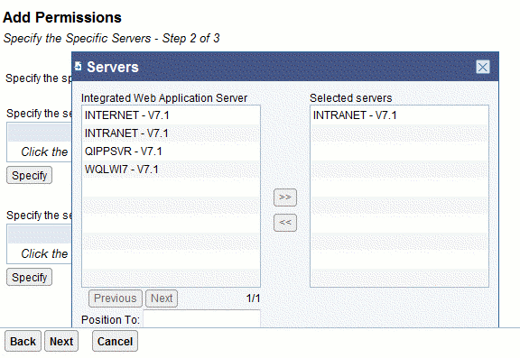Close the Servers dialog

point(482,67)
